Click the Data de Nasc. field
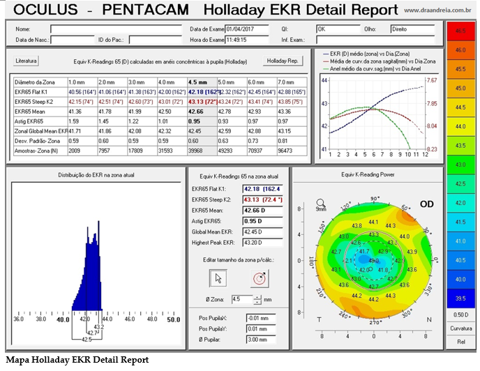This screenshot has width=480, height=371. 73,40
